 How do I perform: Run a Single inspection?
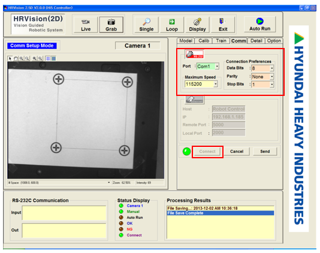pyautogui.click(x=146, y=25)
